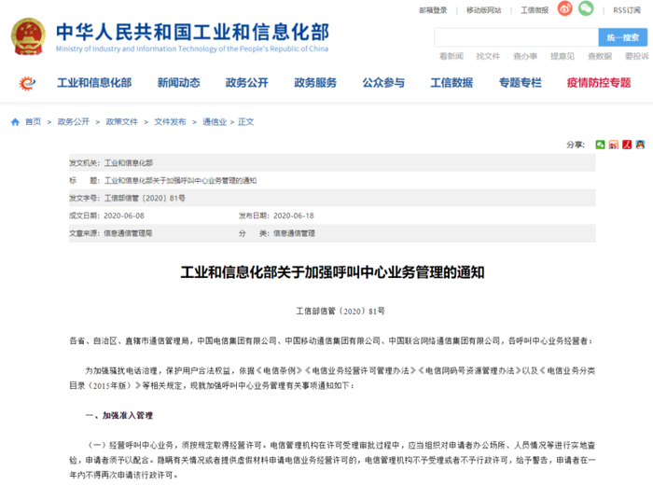Click the 分享 label
This screenshot has height=485, width=653.
click(576, 145)
